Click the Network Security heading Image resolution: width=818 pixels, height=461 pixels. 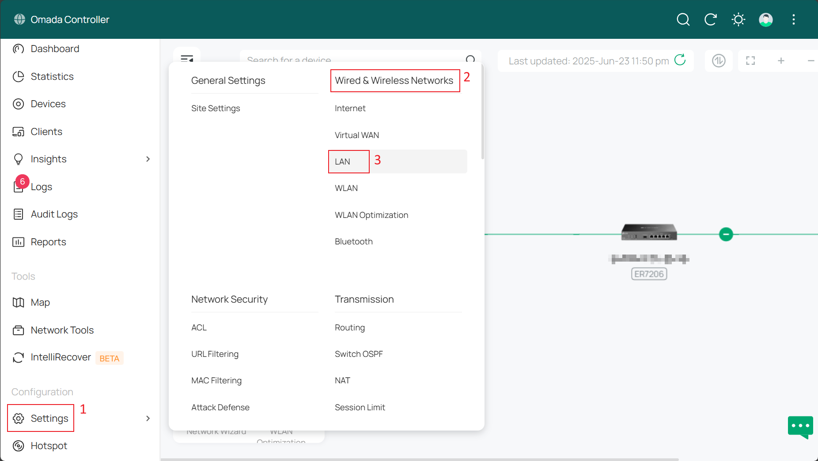coord(229,299)
